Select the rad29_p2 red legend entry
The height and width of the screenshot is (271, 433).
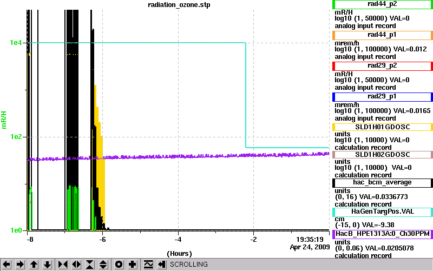[382, 66]
